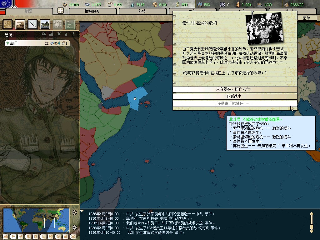Click the manpower icon showing 503
This screenshot has height=240, width=320.
[x=200, y=4]
